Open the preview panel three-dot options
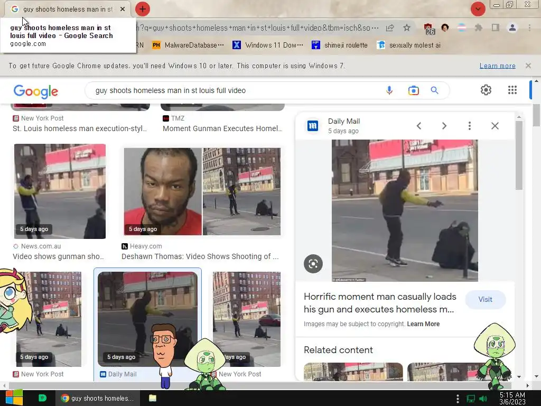 469,126
